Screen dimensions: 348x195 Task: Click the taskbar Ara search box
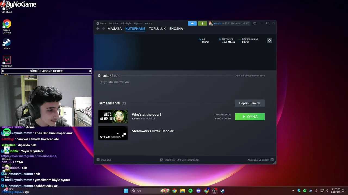point(150,191)
